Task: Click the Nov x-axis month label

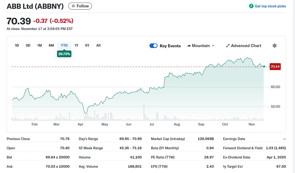Action: (252, 124)
